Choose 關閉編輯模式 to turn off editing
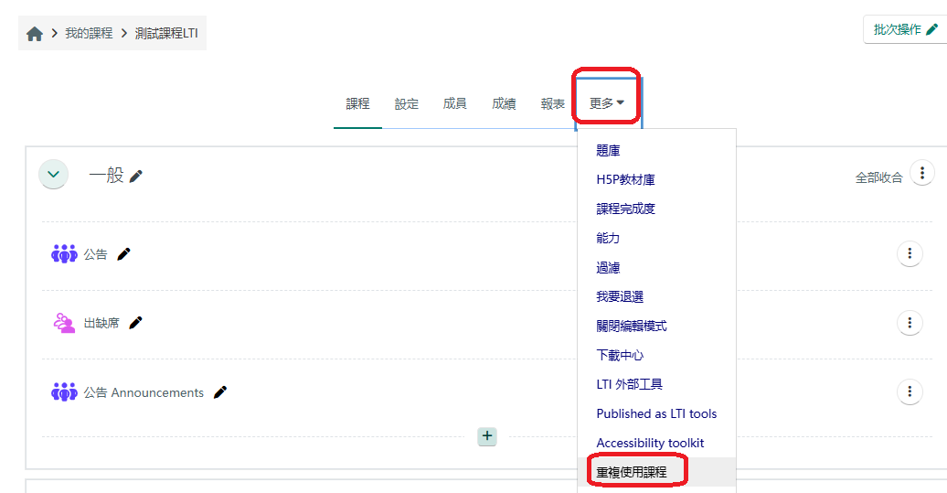 click(x=632, y=326)
